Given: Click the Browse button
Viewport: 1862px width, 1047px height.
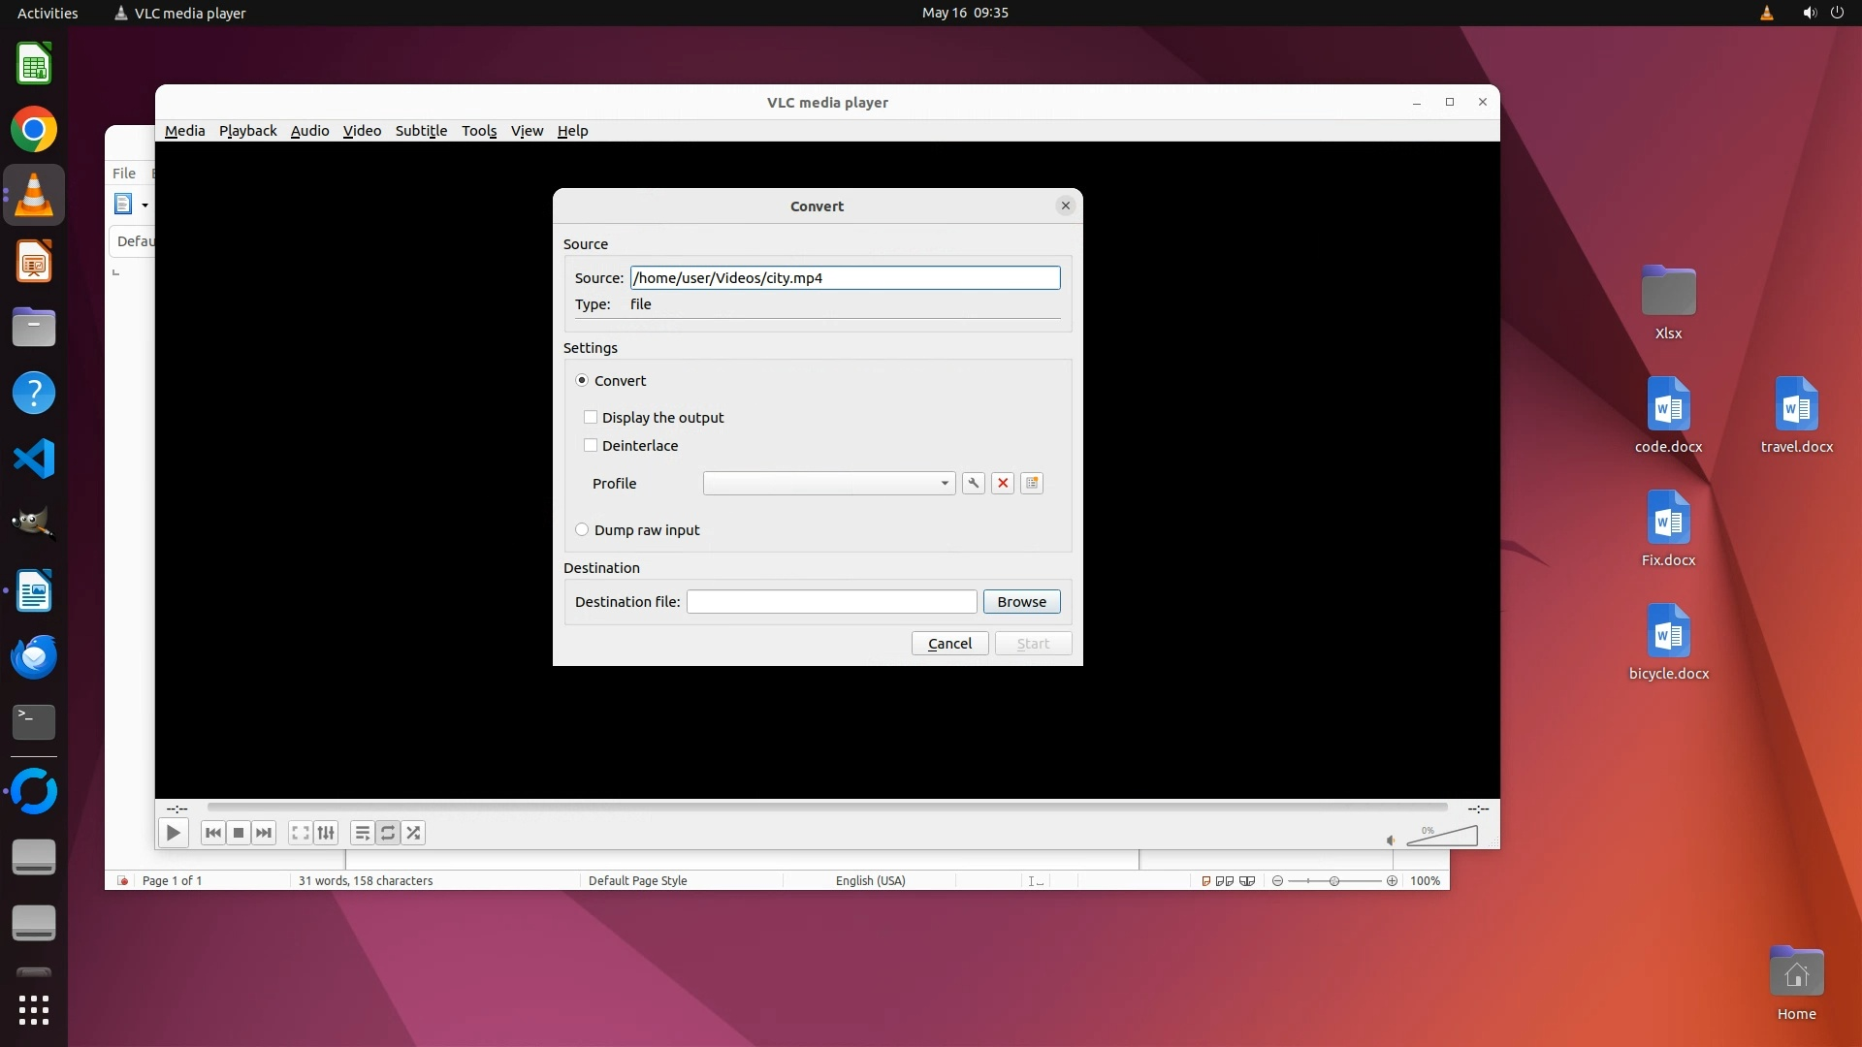Looking at the screenshot, I should pos(1021,601).
